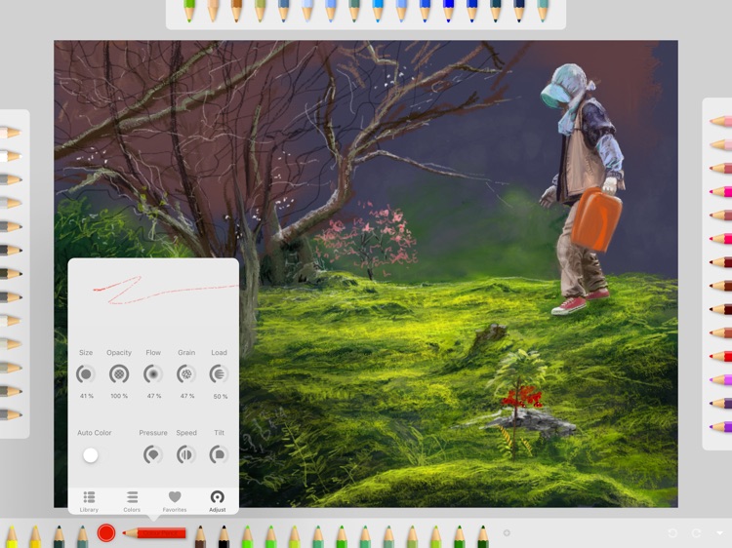
Task: Click the Load dial icon
Action: click(x=219, y=374)
